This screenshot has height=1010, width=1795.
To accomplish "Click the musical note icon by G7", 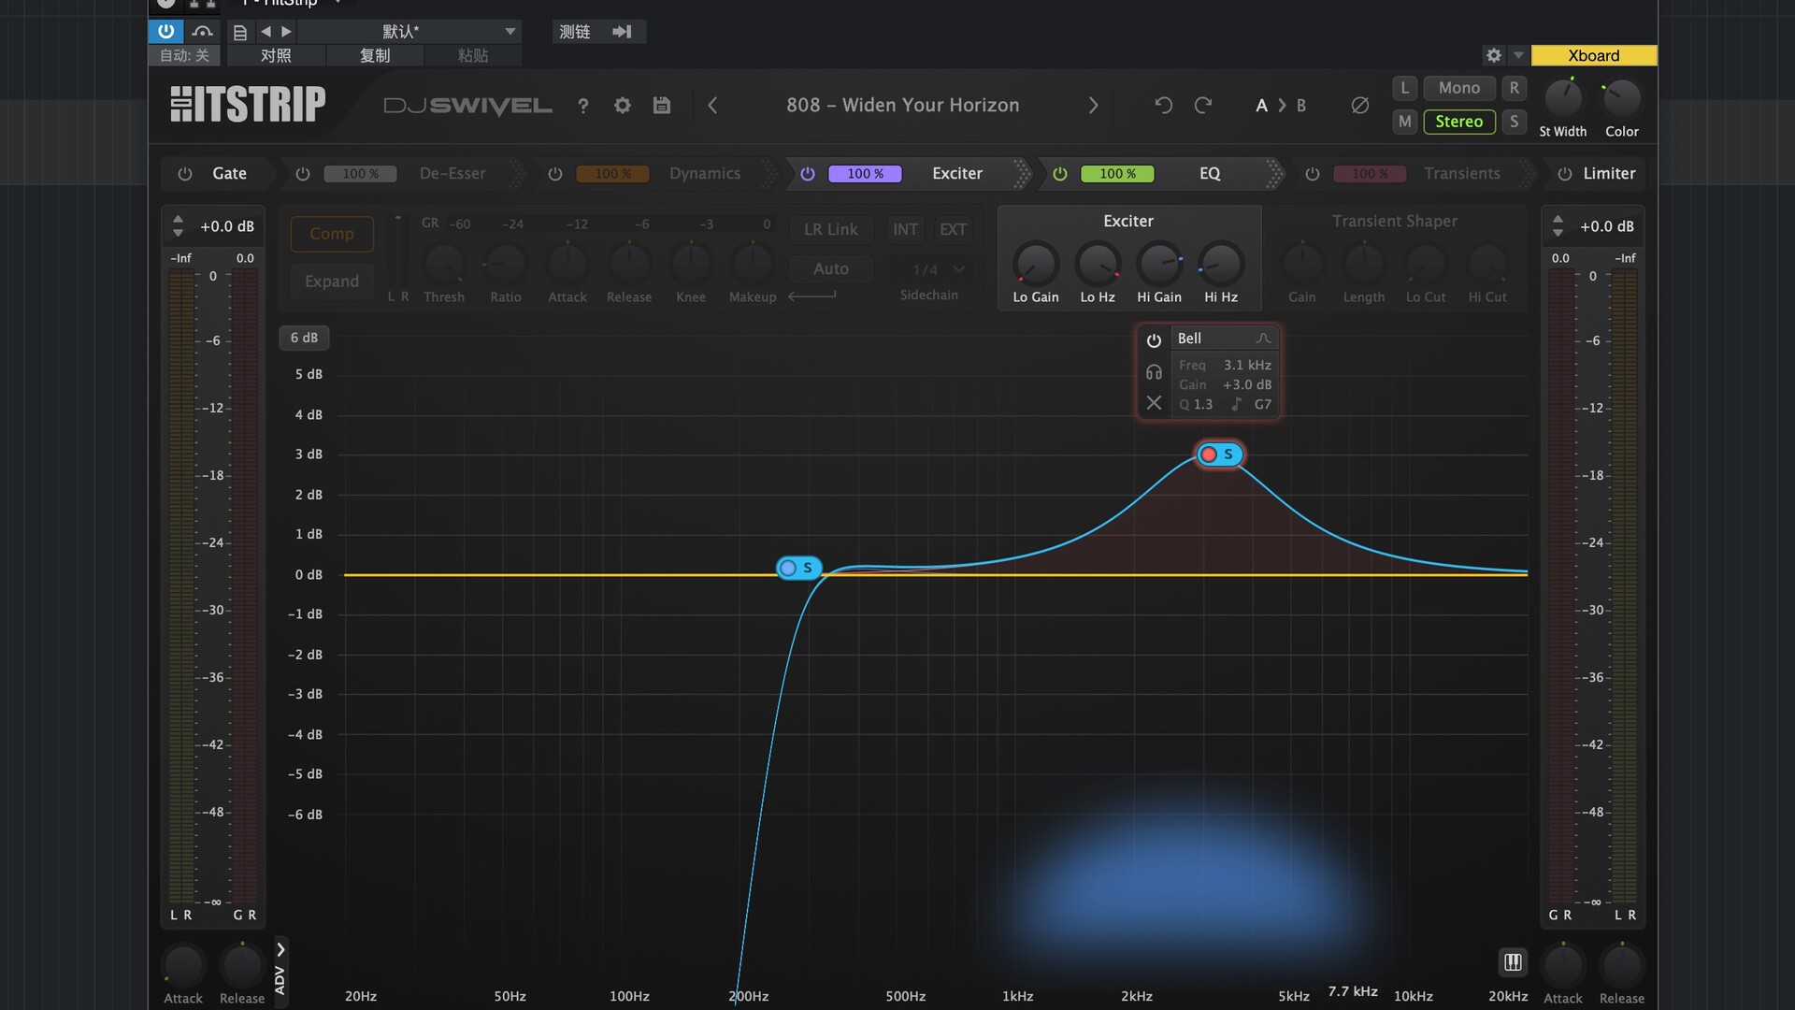I will pyautogui.click(x=1237, y=404).
